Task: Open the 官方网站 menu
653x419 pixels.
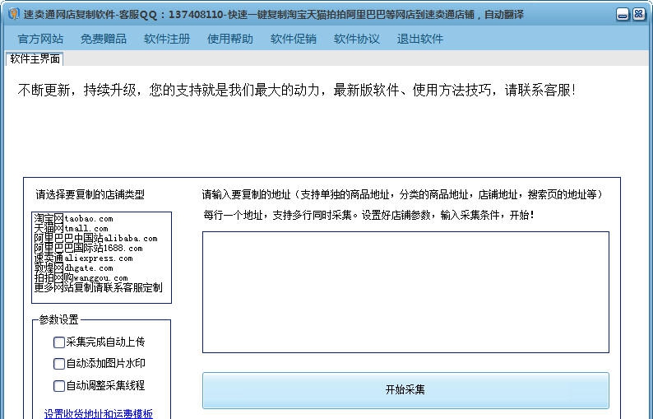Action: pyautogui.click(x=40, y=39)
